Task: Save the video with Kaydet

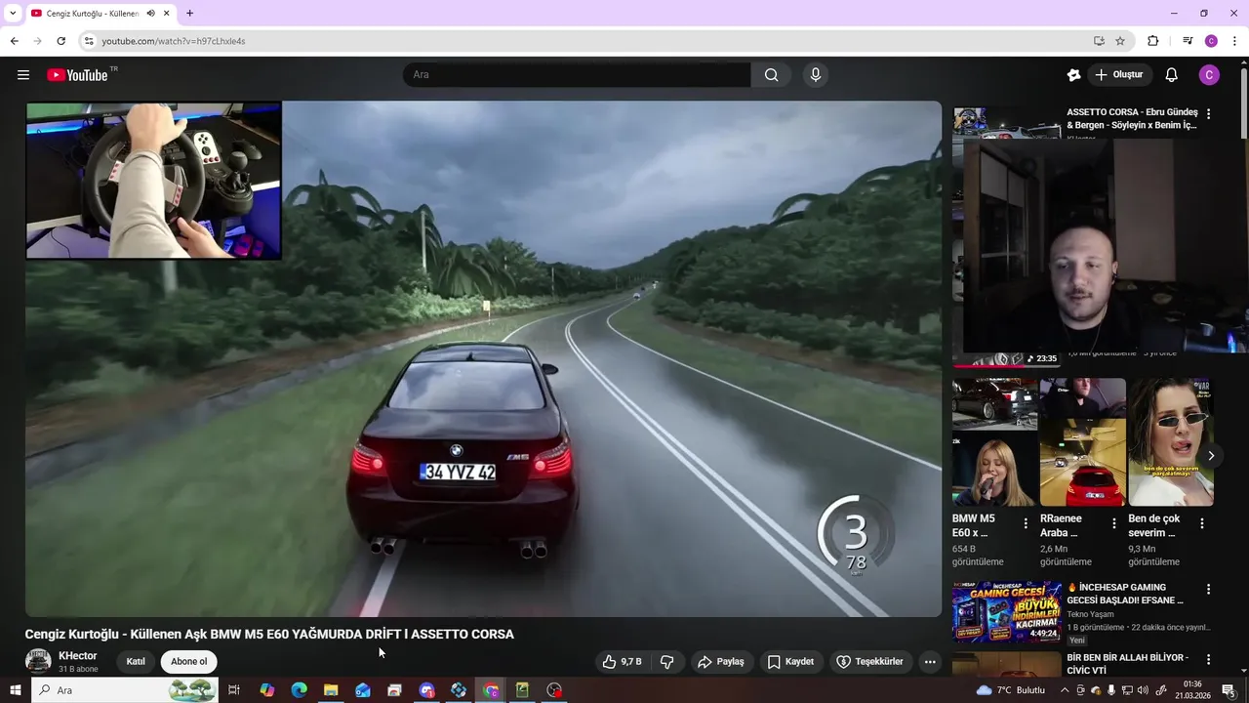Action: [790, 662]
